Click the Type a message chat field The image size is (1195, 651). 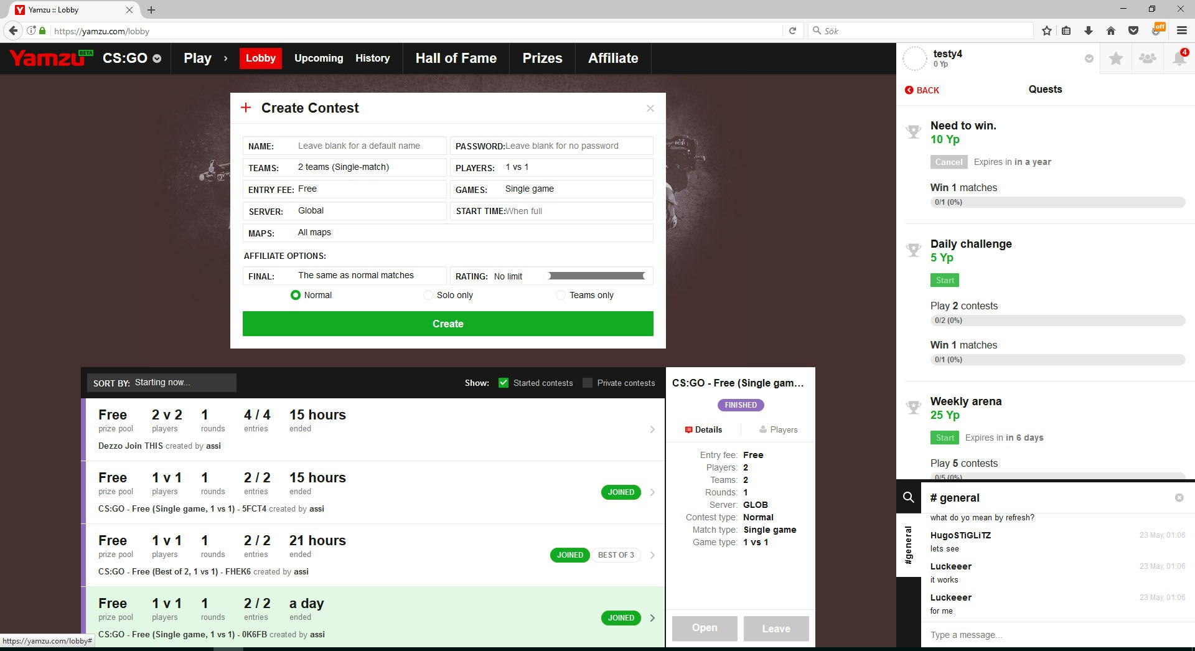(1058, 635)
